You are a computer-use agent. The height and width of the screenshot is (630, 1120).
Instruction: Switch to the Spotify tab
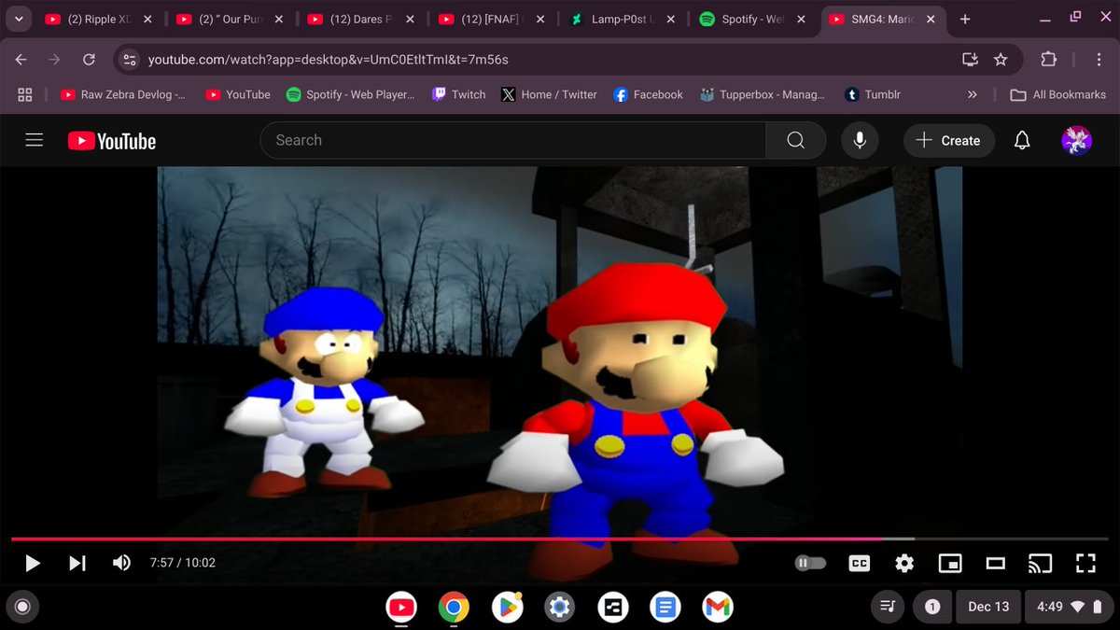pos(751,19)
